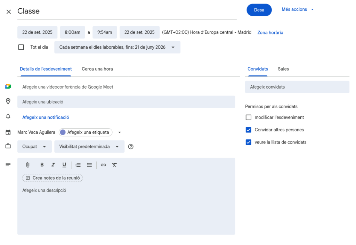Viewport: 356px width, 245px height.
Task: Toggle italic formatting in description
Action: click(x=53, y=165)
